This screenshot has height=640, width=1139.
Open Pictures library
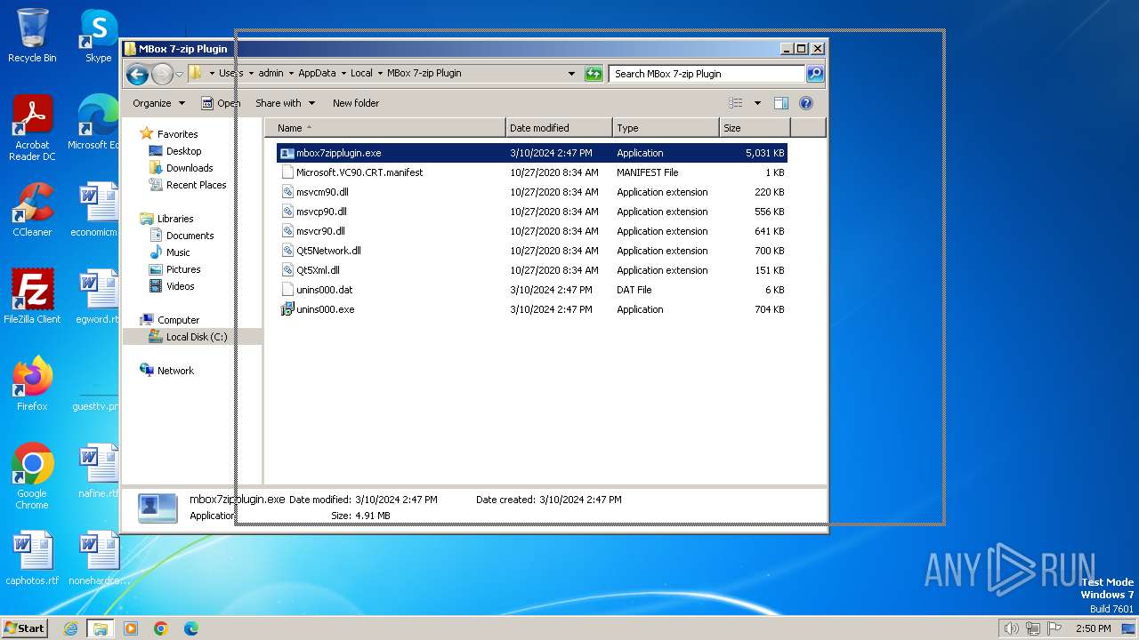pos(183,269)
